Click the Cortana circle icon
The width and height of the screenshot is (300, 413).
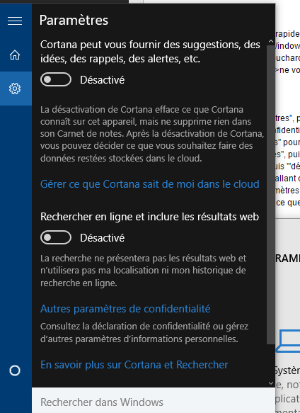tap(15, 370)
